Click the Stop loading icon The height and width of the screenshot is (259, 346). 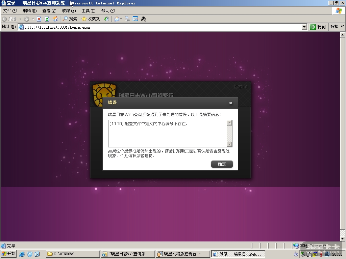pyautogui.click(x=39, y=19)
